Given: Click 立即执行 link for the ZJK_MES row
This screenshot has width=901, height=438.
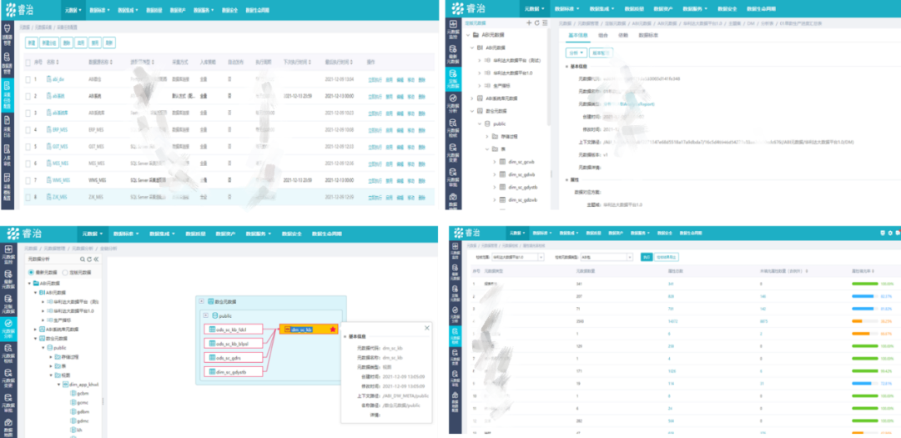Looking at the screenshot, I should 375,198.
